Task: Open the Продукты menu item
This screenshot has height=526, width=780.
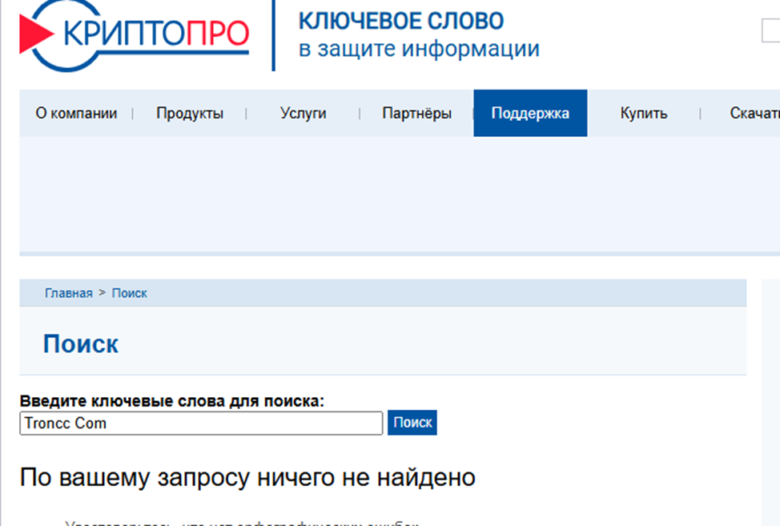Action: (190, 114)
